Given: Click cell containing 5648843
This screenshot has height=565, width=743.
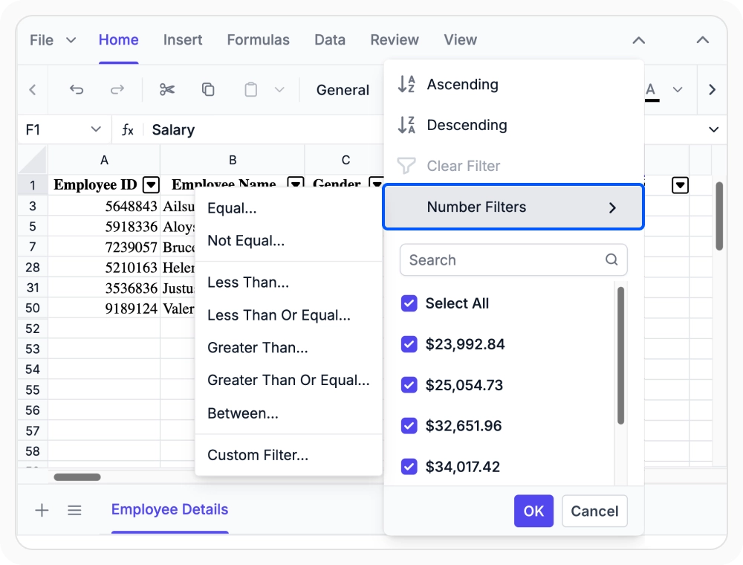Looking at the screenshot, I should [x=104, y=206].
